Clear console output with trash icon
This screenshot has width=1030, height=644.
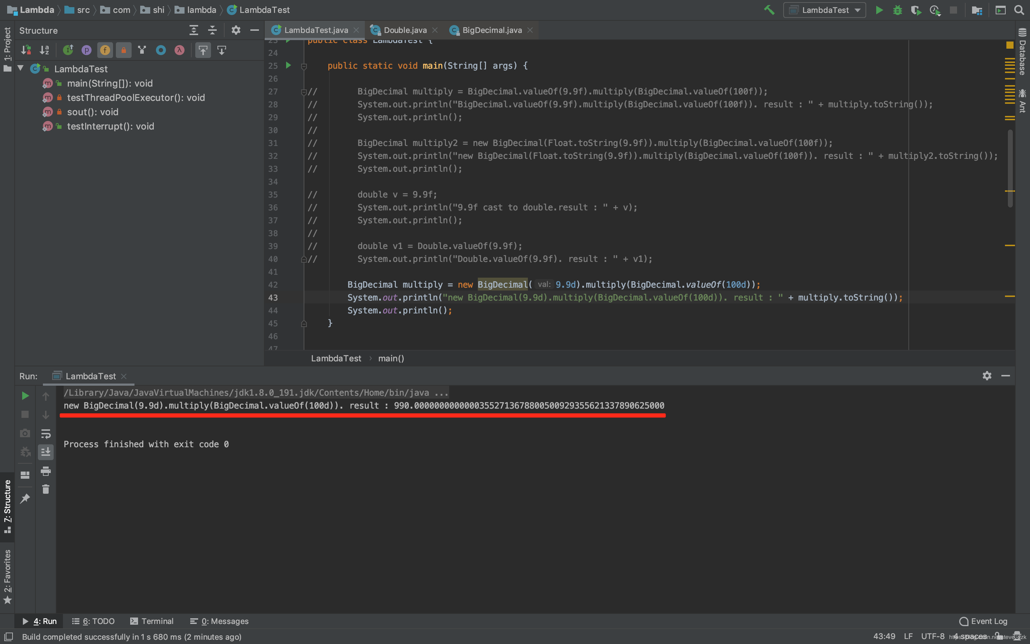click(45, 489)
